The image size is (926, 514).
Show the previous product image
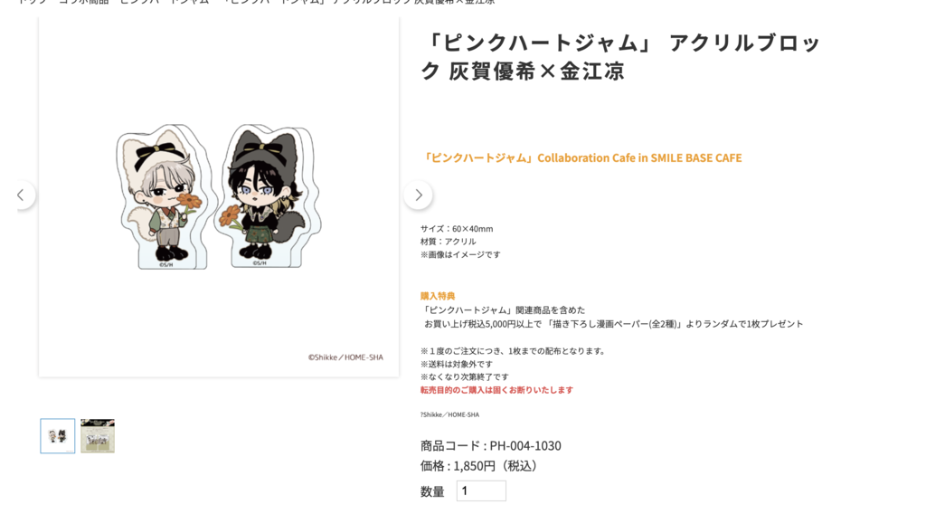pos(22,195)
